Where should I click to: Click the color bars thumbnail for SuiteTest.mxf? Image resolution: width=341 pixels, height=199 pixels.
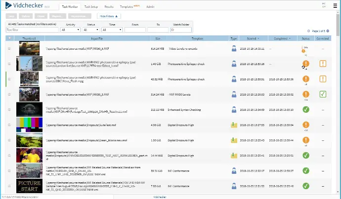point(29,125)
